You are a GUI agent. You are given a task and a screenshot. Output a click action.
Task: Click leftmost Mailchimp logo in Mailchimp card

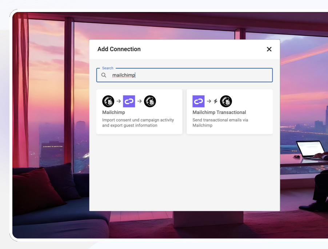tap(108, 101)
